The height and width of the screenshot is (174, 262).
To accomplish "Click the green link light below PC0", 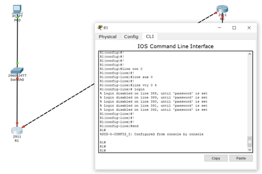I will click(18, 17).
